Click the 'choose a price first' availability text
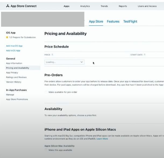 tap(71, 115)
